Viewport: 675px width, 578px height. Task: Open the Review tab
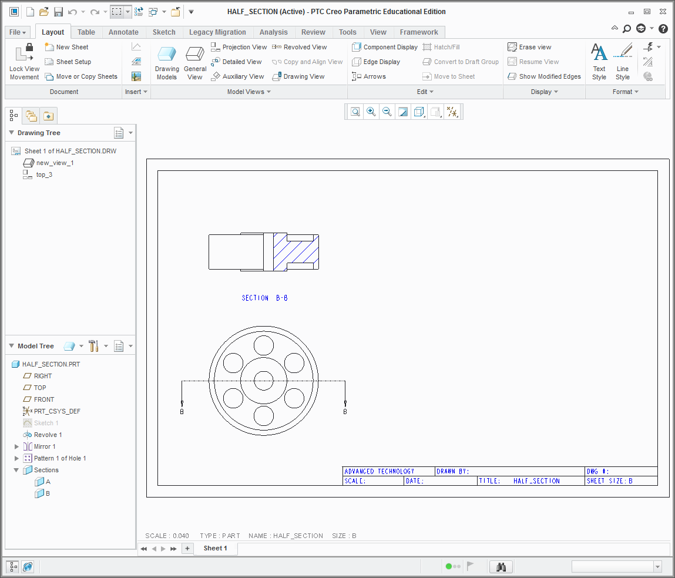click(x=313, y=32)
